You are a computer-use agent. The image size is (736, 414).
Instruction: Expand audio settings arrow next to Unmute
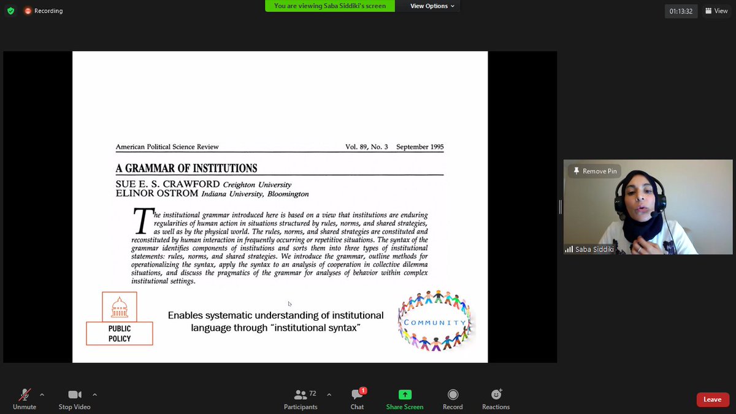click(x=42, y=394)
